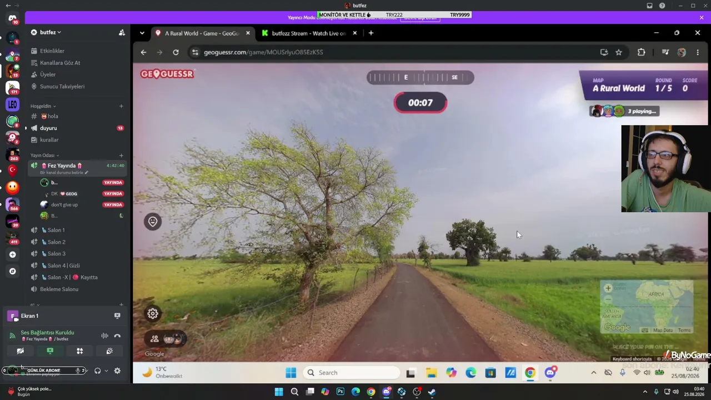
Task: Open Chrome profile avatar
Action: pos(682,52)
